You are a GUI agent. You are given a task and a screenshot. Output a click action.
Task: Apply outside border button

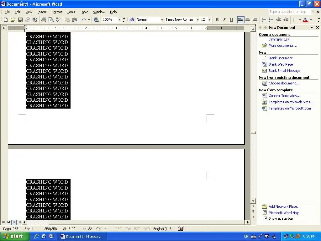(x=295, y=20)
